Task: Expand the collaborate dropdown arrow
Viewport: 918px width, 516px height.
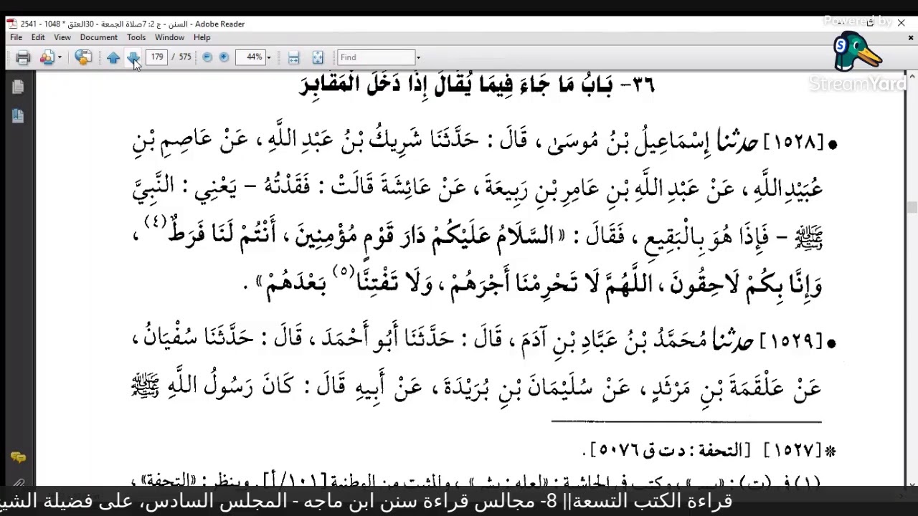Action: pyautogui.click(x=60, y=57)
